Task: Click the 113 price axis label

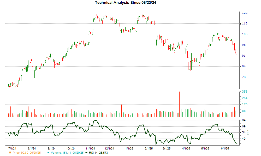Action: click(x=245, y=24)
